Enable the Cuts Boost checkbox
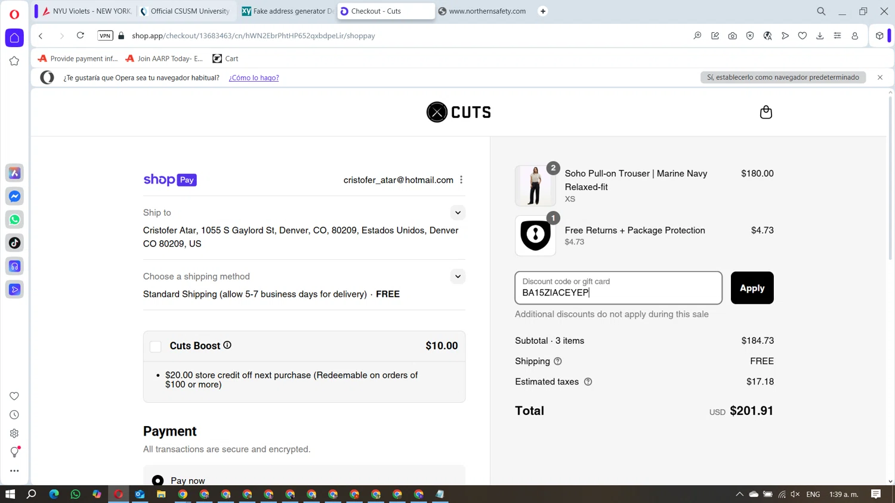The image size is (895, 503). click(x=156, y=346)
